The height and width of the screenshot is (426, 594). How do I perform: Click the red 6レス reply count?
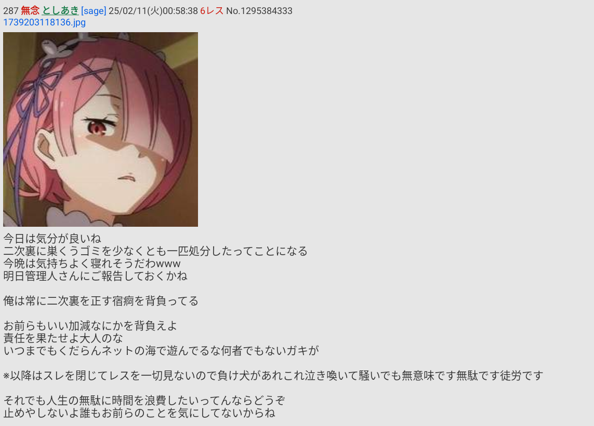tap(212, 10)
